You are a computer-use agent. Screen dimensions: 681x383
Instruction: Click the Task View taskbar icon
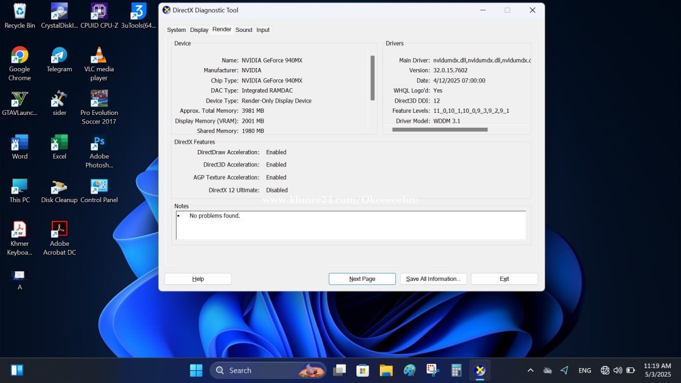click(339, 370)
